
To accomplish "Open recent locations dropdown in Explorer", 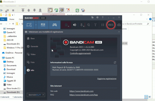I will [x=10, y=24].
